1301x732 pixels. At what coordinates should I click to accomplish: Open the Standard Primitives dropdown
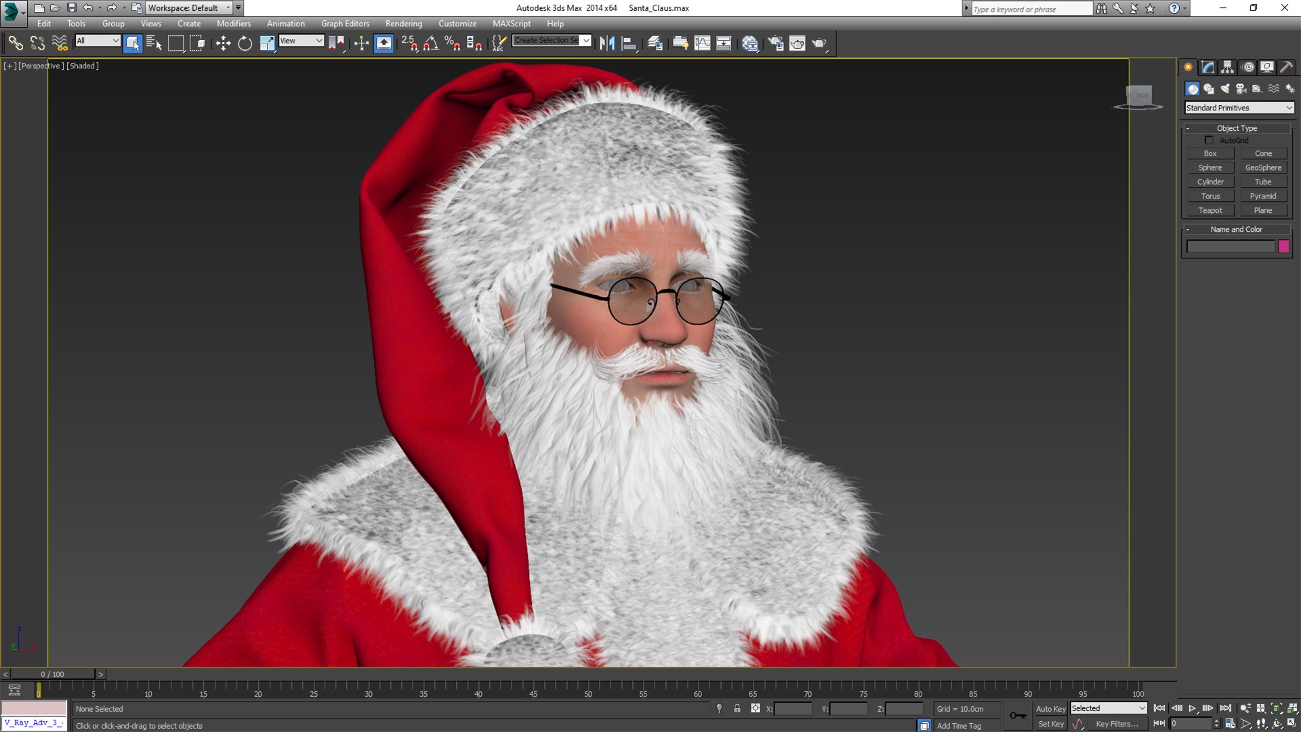[1239, 108]
